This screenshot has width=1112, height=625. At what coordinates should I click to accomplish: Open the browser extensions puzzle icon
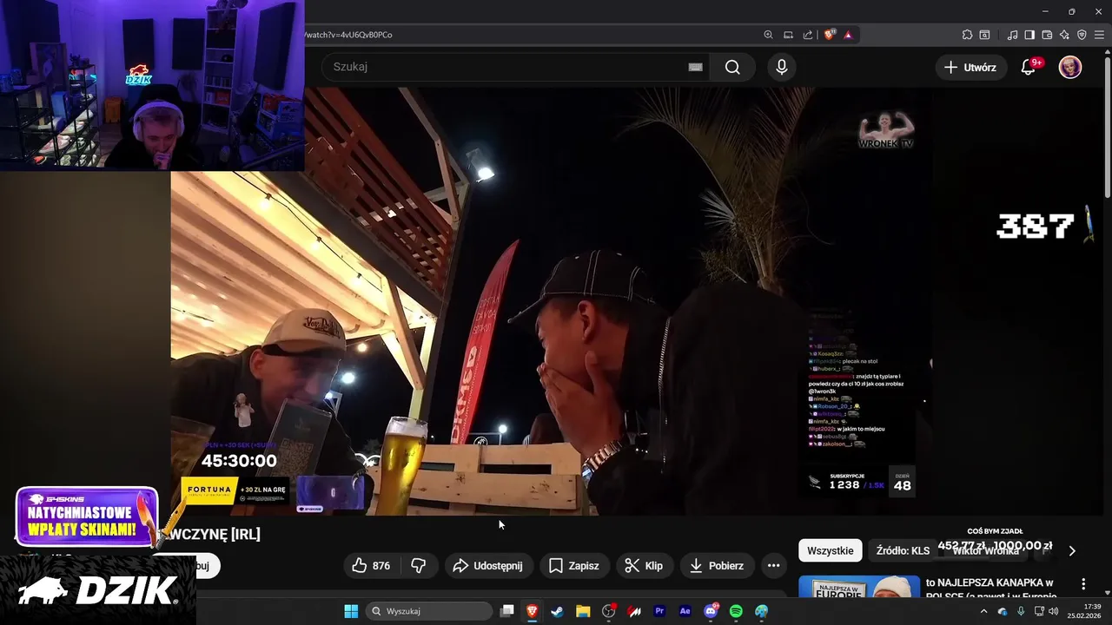click(x=967, y=35)
